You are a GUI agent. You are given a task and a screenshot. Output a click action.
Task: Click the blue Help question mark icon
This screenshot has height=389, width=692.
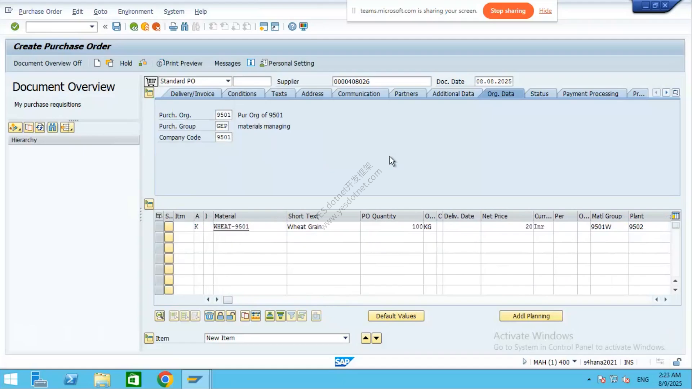(292, 27)
